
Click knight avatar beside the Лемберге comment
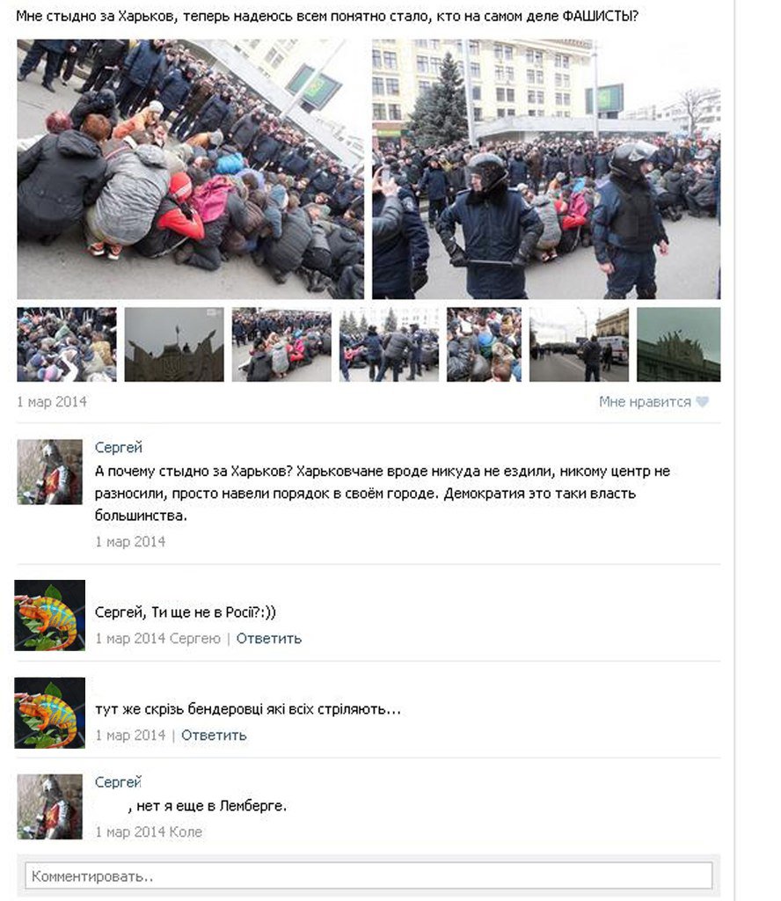tap(49, 807)
